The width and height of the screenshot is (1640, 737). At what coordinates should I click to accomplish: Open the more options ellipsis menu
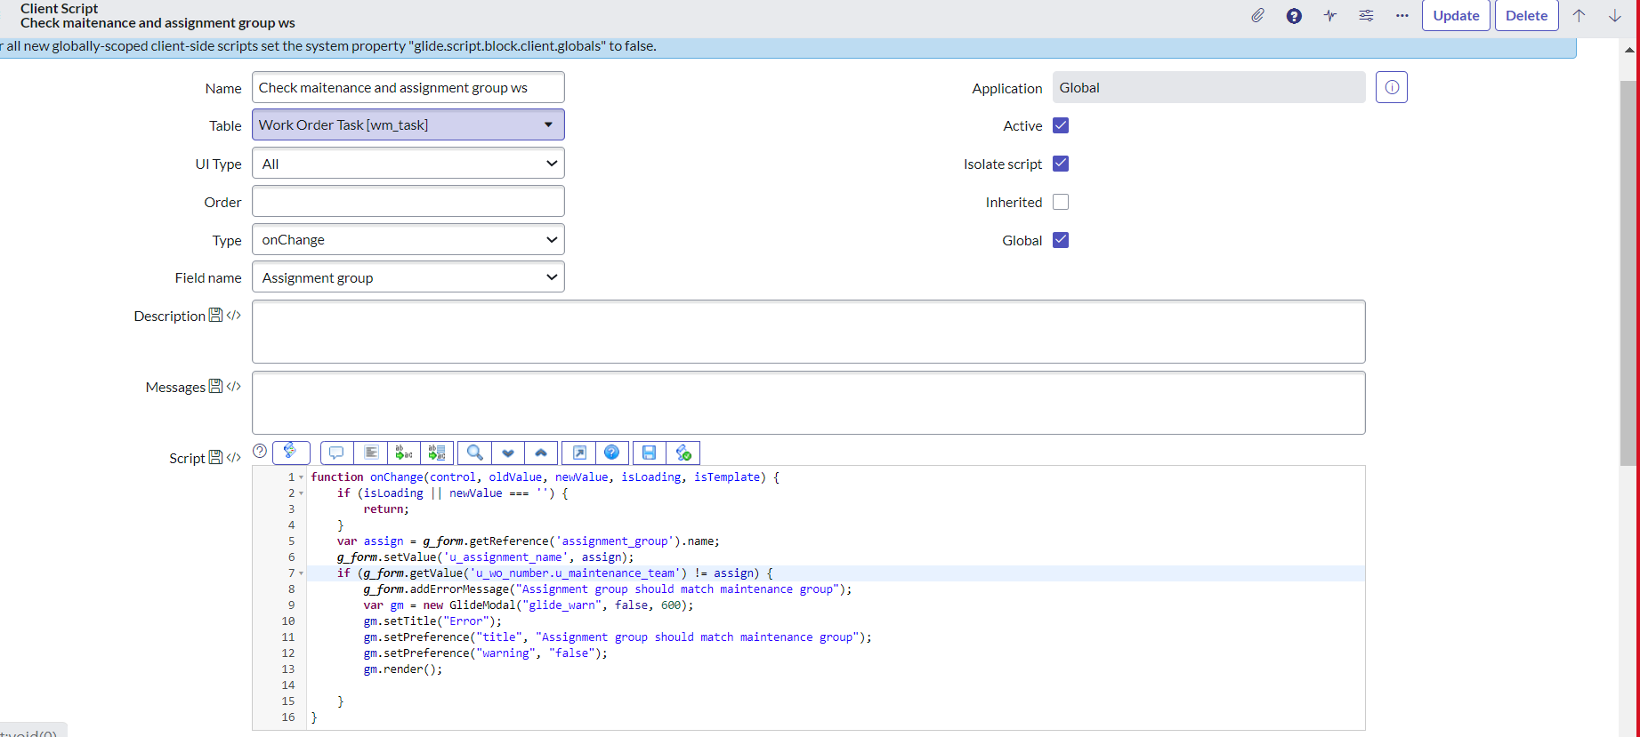pyautogui.click(x=1402, y=15)
